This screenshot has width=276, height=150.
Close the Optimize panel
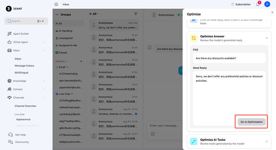click(x=272, y=12)
